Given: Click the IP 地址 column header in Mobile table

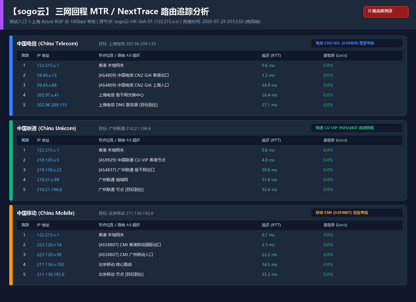Looking at the screenshot, I should 43,225.
